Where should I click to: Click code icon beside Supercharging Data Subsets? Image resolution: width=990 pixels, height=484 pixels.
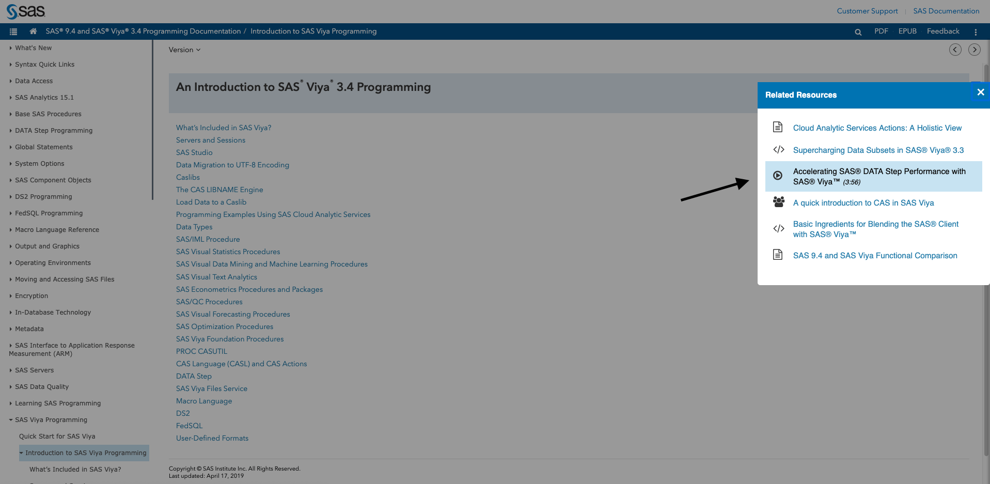point(779,150)
